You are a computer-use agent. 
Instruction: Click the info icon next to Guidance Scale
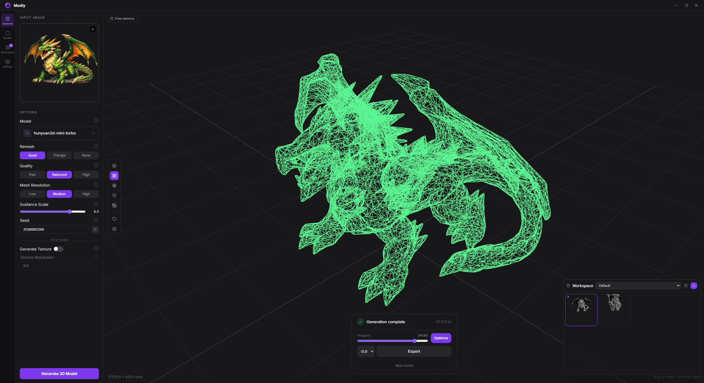point(96,204)
